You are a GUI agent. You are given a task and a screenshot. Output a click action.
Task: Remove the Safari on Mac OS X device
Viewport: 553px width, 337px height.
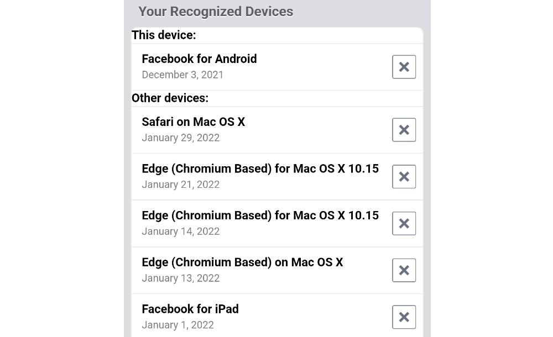(404, 130)
